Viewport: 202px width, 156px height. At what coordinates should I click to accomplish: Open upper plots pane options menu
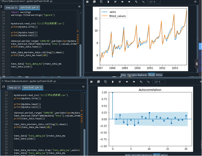click(x=195, y=2)
